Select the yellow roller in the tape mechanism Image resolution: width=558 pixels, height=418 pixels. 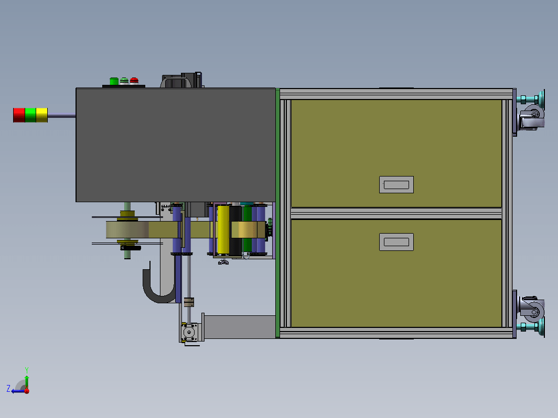(223, 229)
